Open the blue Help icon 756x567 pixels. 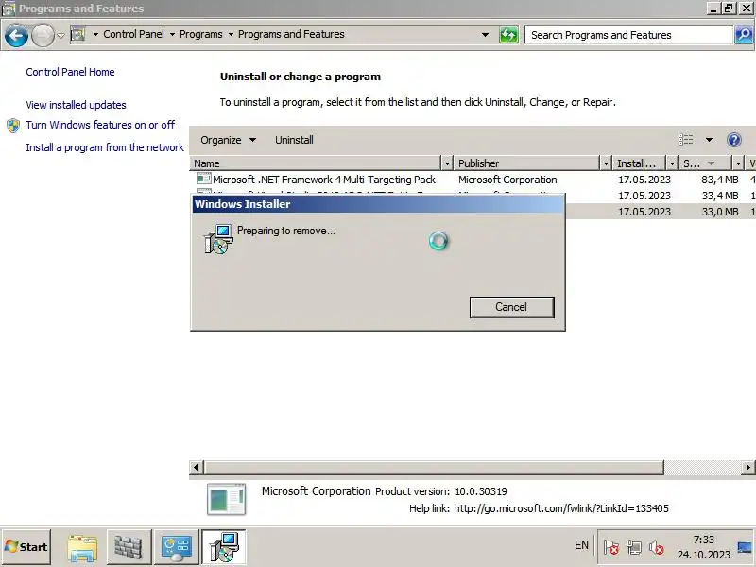click(x=734, y=140)
